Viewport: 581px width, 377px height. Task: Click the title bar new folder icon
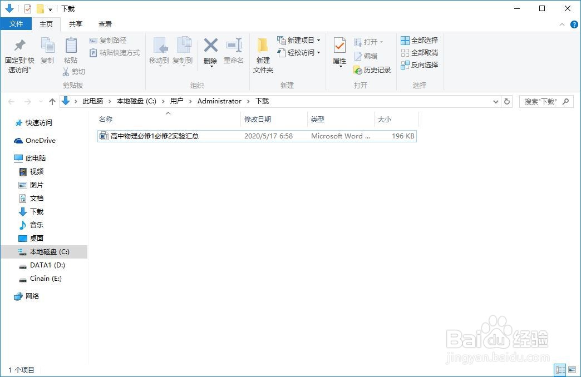[40, 8]
